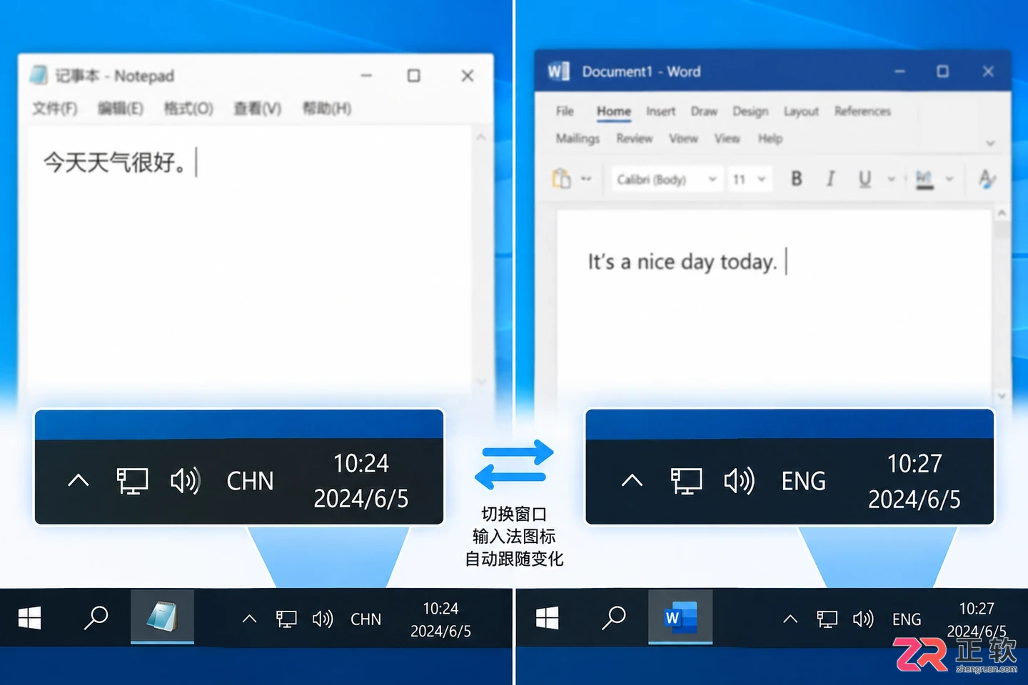Click the Word logo in the Document1 title bar

pos(558,71)
